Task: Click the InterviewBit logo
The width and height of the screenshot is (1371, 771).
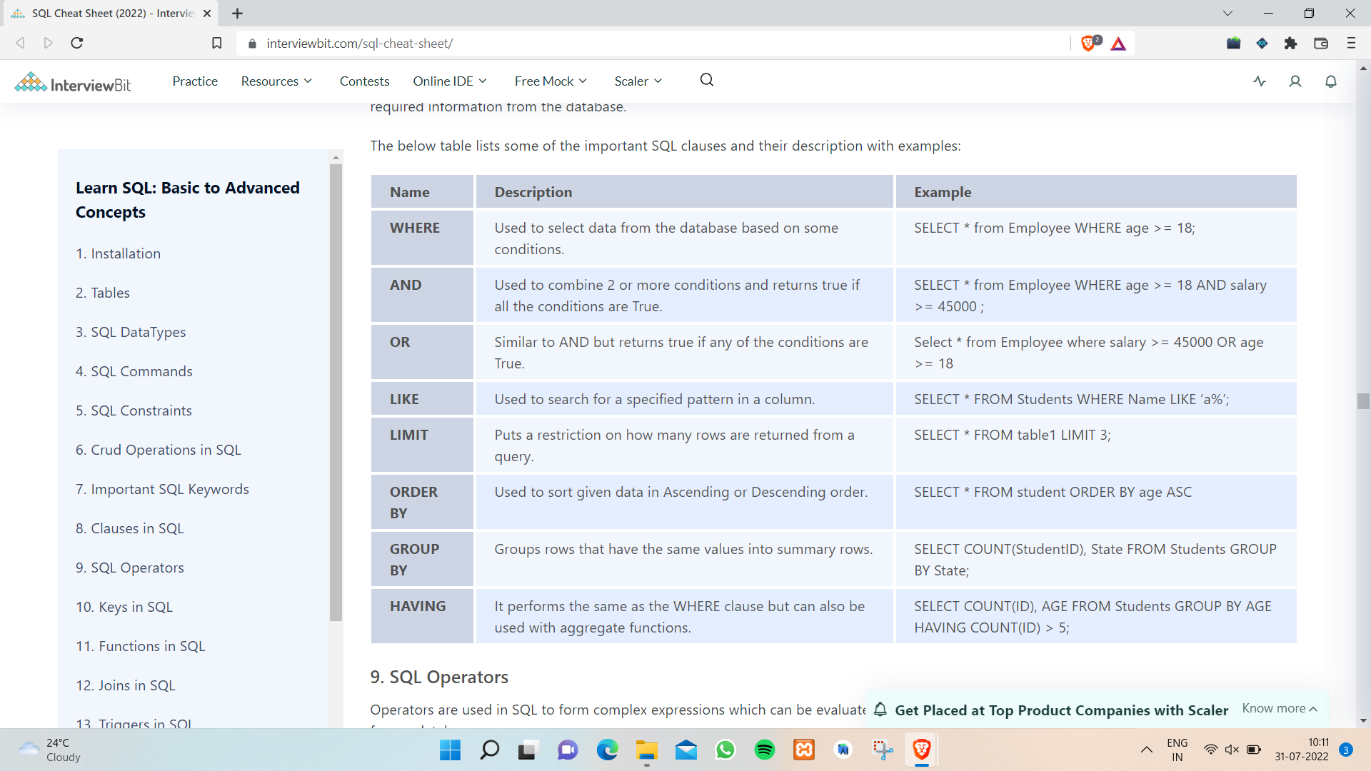Action: 71,81
